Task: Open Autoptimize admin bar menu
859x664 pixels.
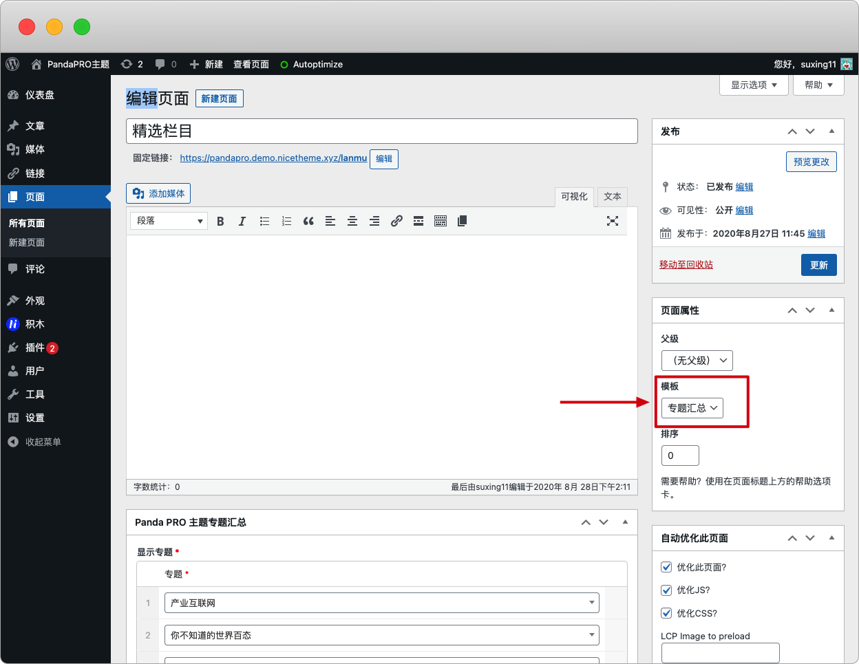Action: click(311, 64)
